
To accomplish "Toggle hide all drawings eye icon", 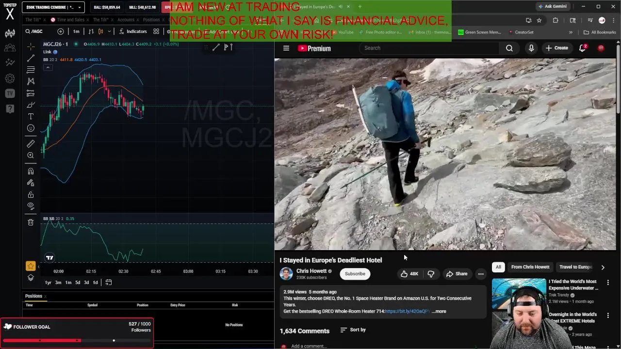I will click(x=31, y=206).
